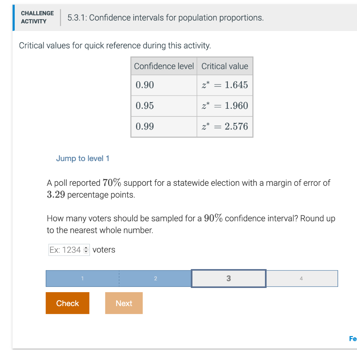This screenshot has height=350, width=357.
Task: Select the 0.99 confidence level cell
Action: tap(164, 127)
